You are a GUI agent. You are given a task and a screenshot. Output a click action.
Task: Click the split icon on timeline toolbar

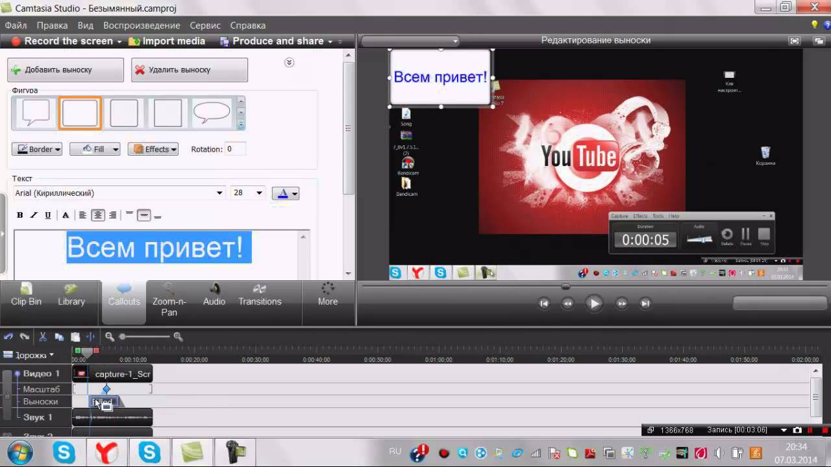click(x=91, y=337)
